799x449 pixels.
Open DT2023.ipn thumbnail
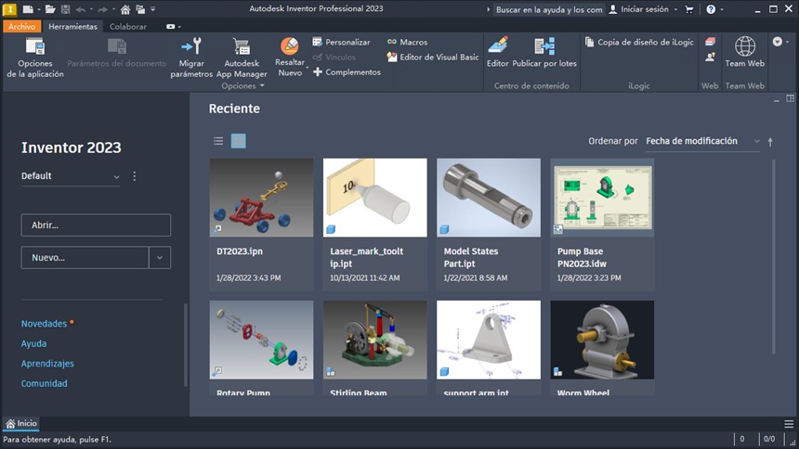pos(261,198)
